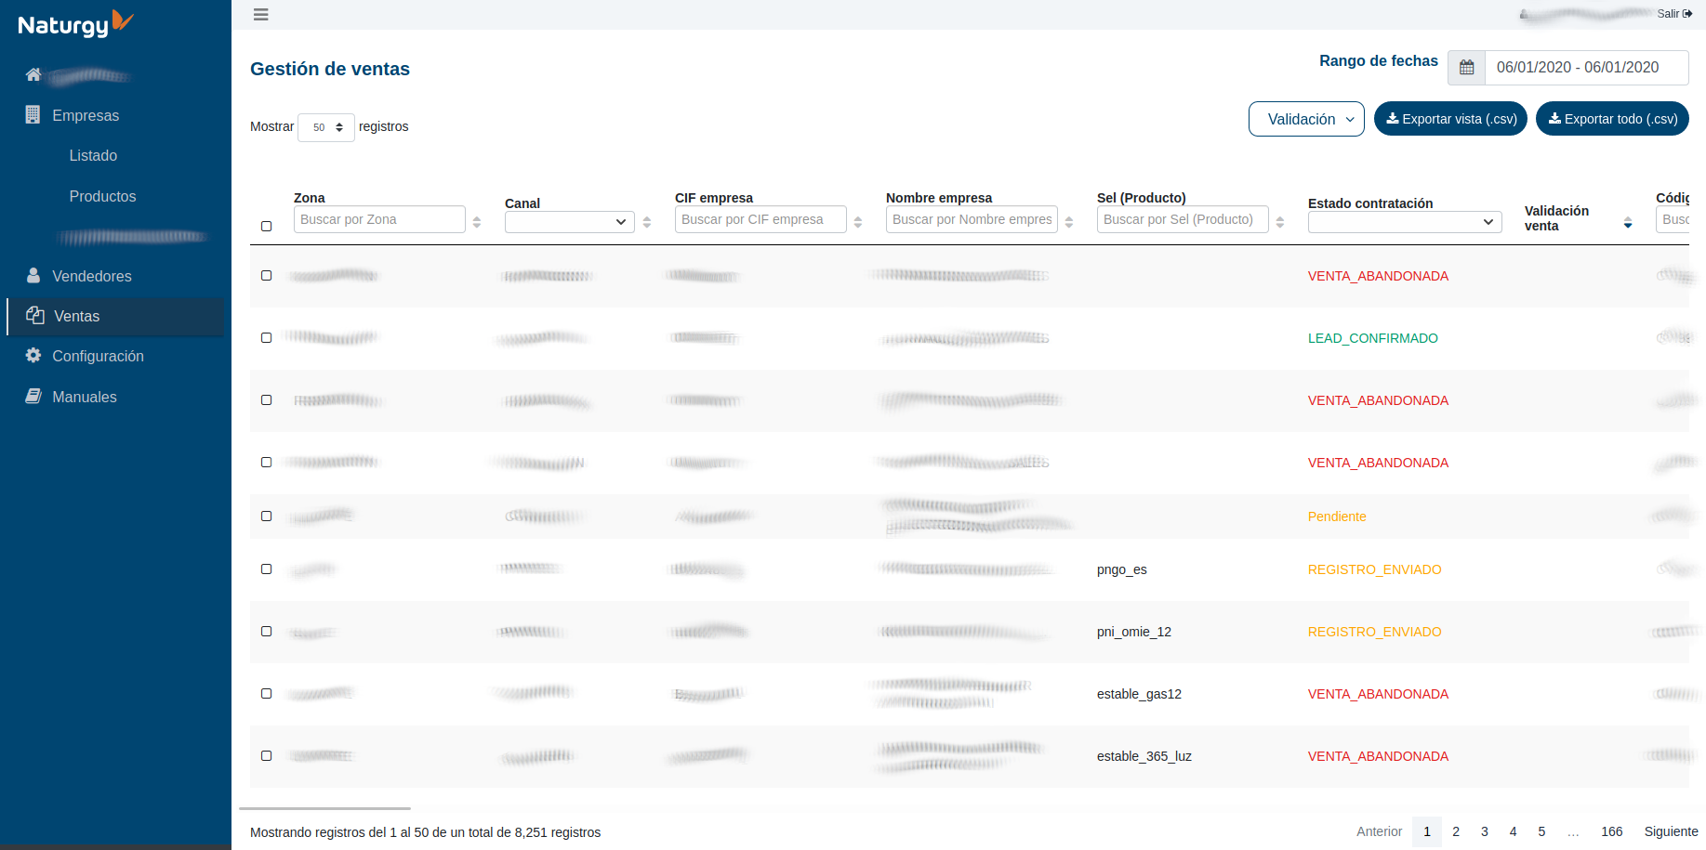Open the Validación dropdown button
1706x850 pixels.
coord(1306,119)
